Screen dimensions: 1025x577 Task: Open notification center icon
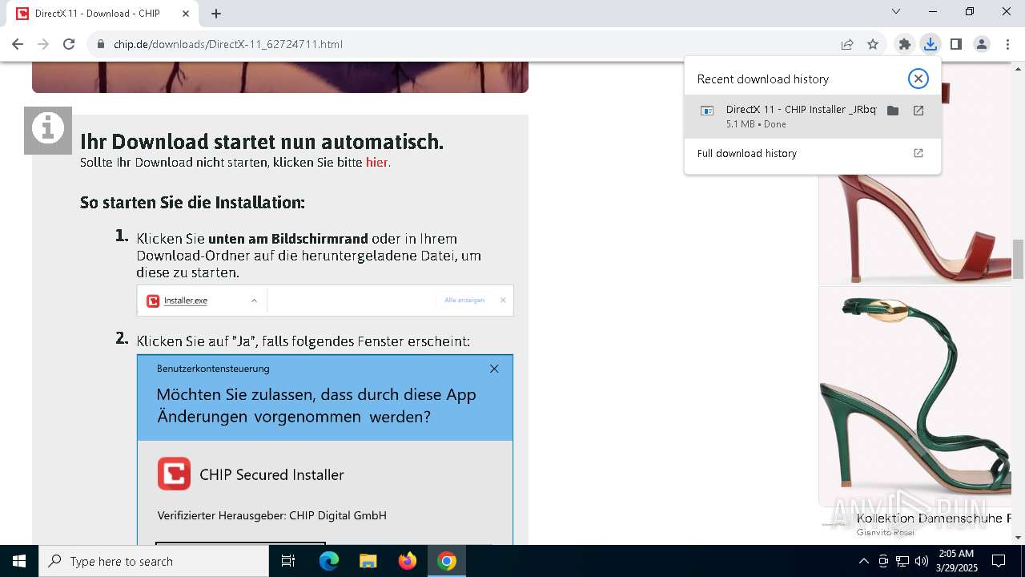(999, 561)
